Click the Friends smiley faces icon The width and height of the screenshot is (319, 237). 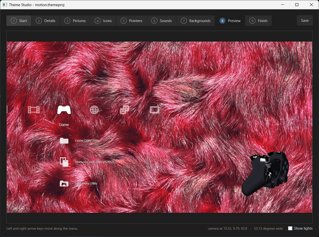click(124, 110)
